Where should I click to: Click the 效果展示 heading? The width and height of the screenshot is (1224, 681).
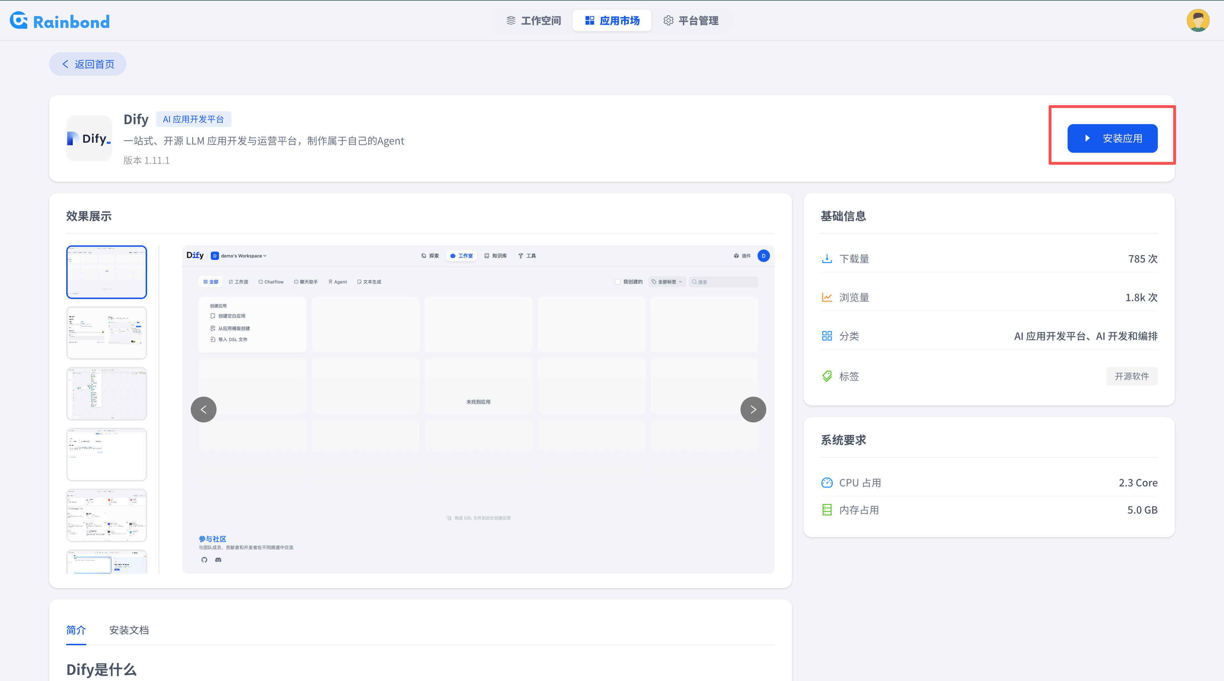[x=89, y=216]
